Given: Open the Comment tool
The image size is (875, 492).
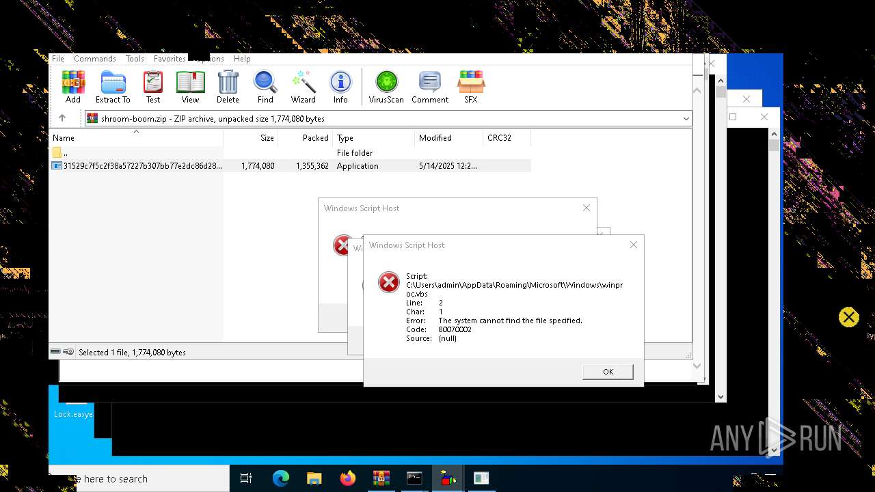Looking at the screenshot, I should [430, 87].
